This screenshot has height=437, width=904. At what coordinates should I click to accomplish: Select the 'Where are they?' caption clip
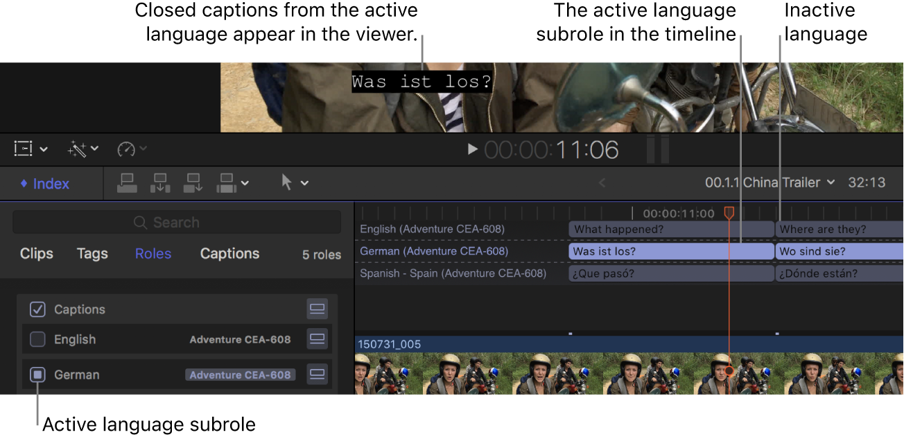click(x=839, y=229)
